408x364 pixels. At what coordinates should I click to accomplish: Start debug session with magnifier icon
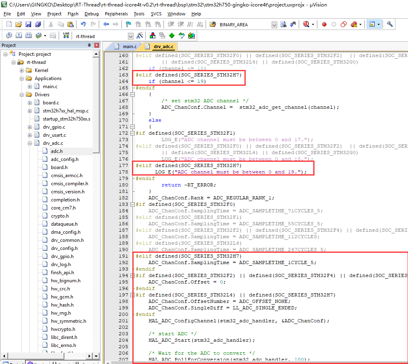306,24
